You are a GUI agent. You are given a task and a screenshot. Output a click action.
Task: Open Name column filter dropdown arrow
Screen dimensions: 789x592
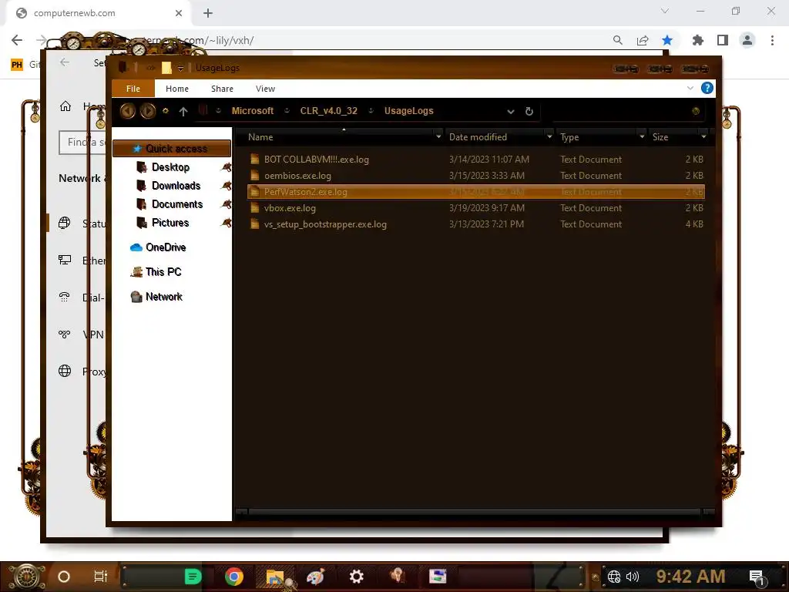[438, 136]
